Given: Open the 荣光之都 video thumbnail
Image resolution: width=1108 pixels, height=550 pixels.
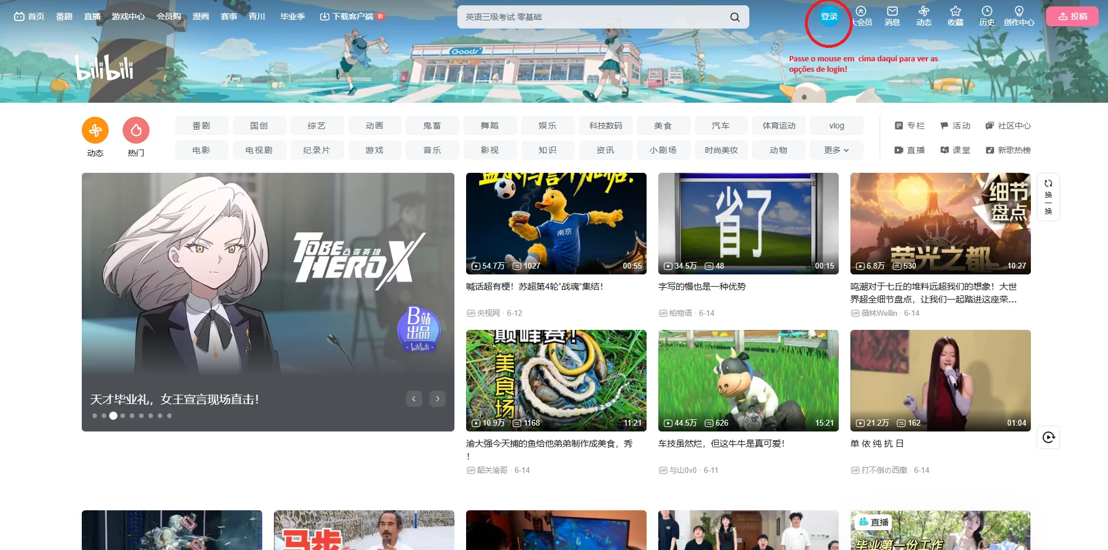Looking at the screenshot, I should 940,223.
